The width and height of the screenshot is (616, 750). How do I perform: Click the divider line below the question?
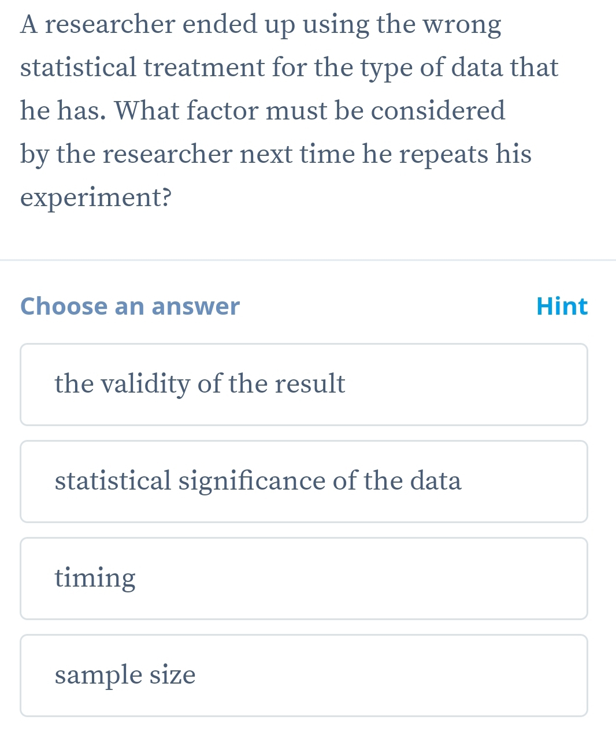[308, 260]
